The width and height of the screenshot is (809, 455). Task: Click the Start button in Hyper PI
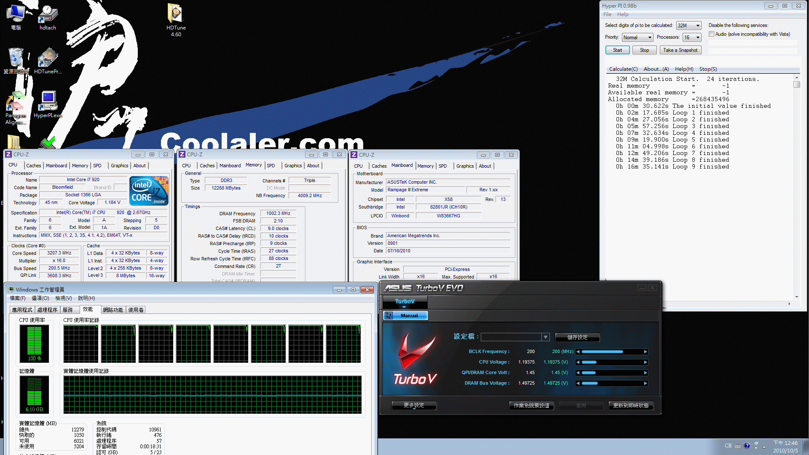coord(617,50)
